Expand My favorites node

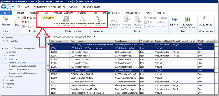click(x=4, y=41)
